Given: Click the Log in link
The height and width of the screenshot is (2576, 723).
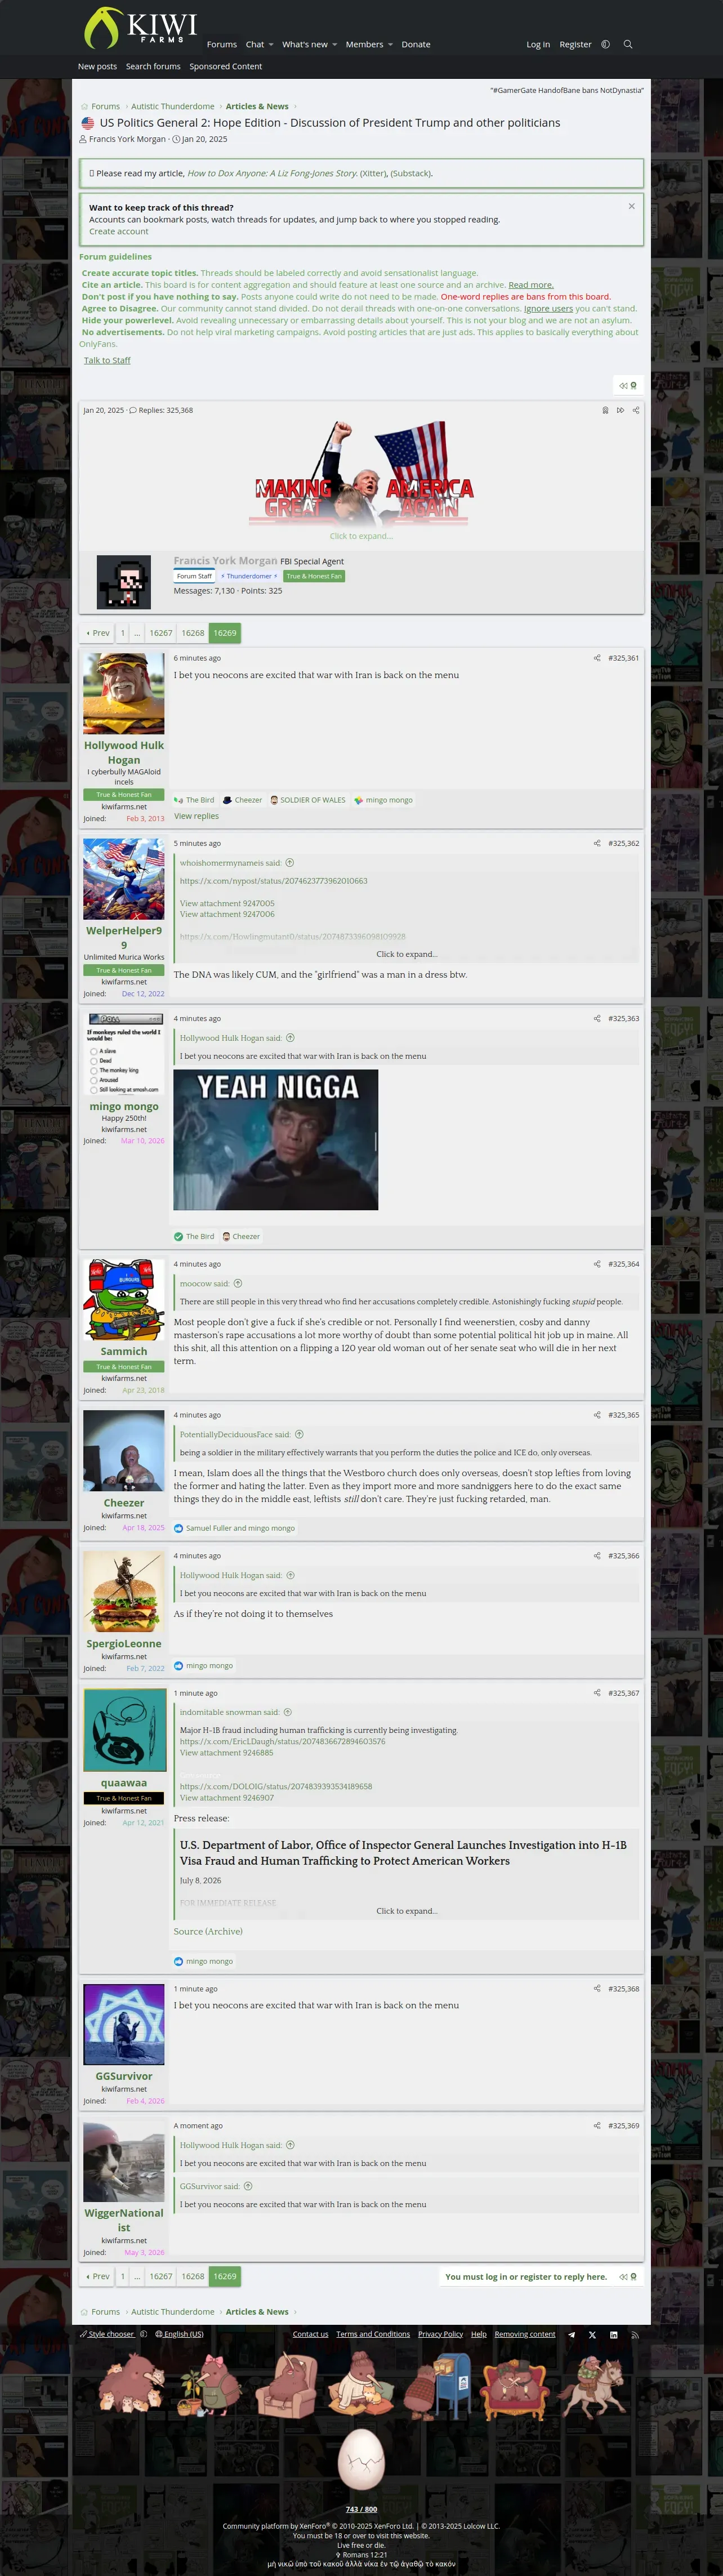Looking at the screenshot, I should pos(538,45).
